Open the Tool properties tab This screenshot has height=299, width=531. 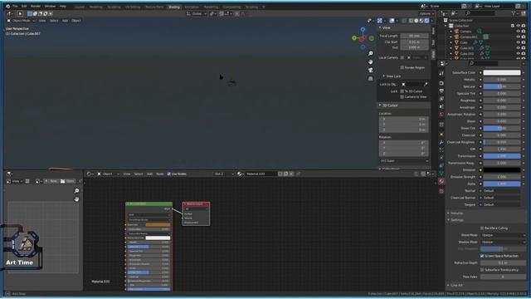441,73
